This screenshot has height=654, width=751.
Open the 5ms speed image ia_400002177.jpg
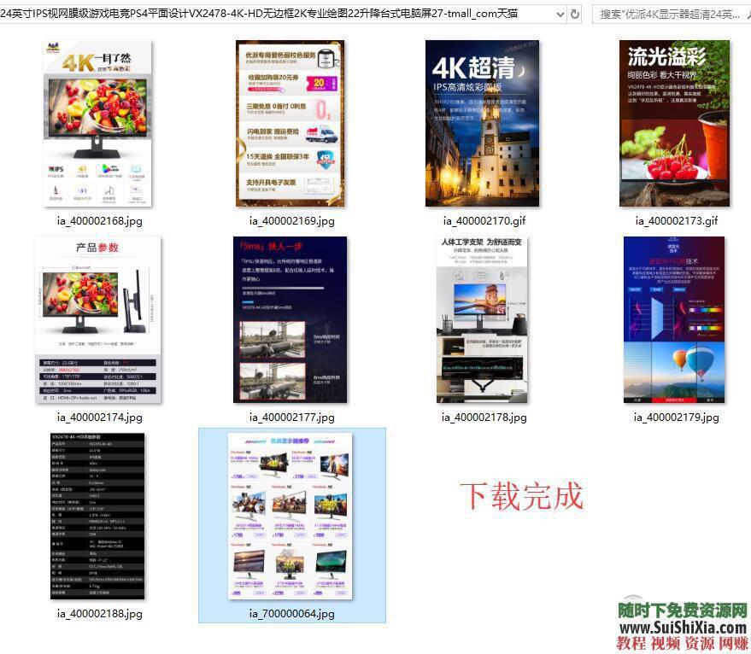click(x=291, y=319)
